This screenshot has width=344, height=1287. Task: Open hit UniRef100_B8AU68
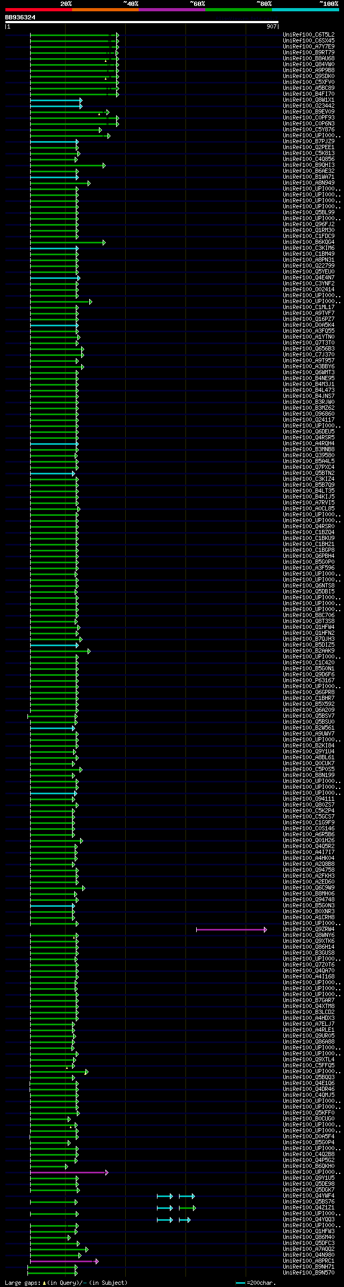point(309,58)
